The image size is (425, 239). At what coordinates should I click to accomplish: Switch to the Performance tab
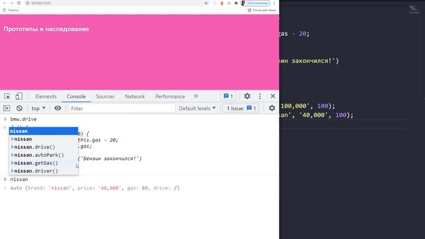pos(170,96)
